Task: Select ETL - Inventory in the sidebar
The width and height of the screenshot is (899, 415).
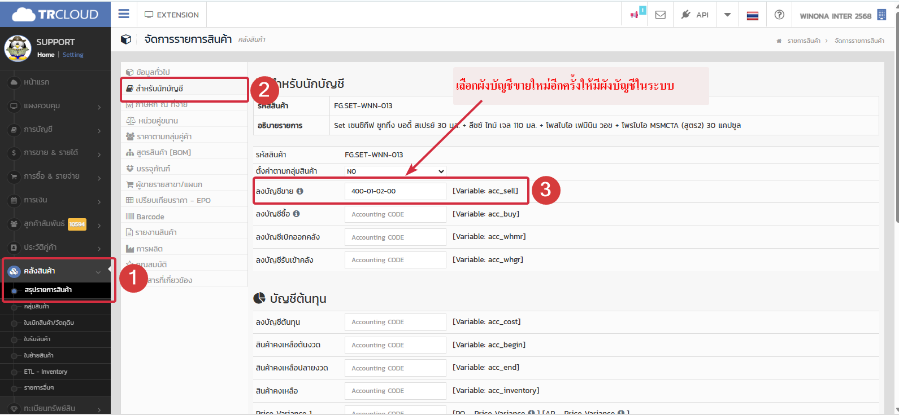Action: coord(45,372)
